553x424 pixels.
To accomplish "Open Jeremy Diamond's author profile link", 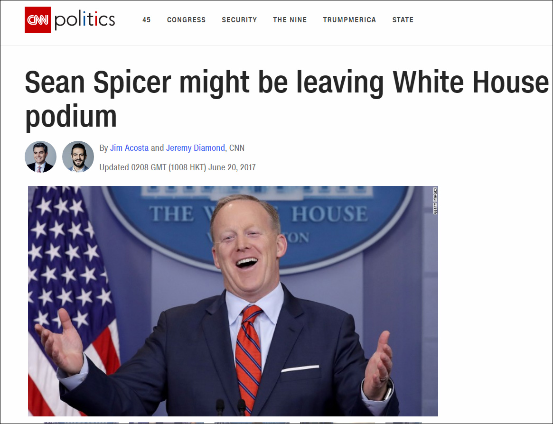I will (x=196, y=148).
